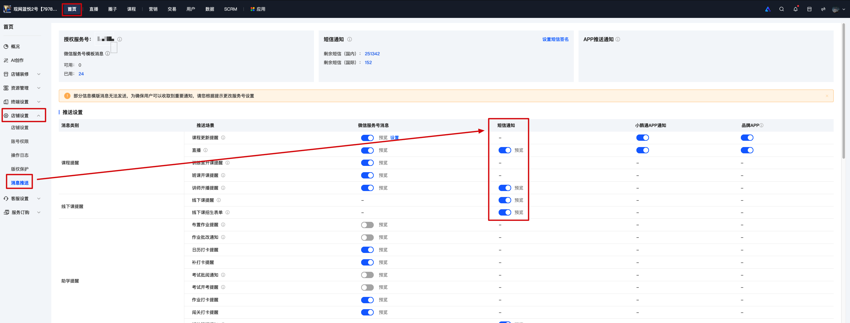Click the colorful 应用 apps grid icon
The height and width of the screenshot is (323, 850).
252,9
